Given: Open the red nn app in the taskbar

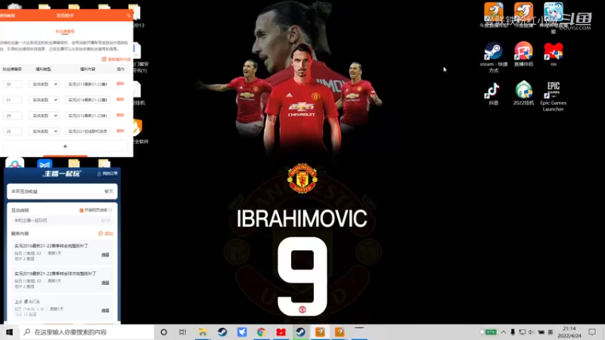Looking at the screenshot, I should (x=281, y=332).
